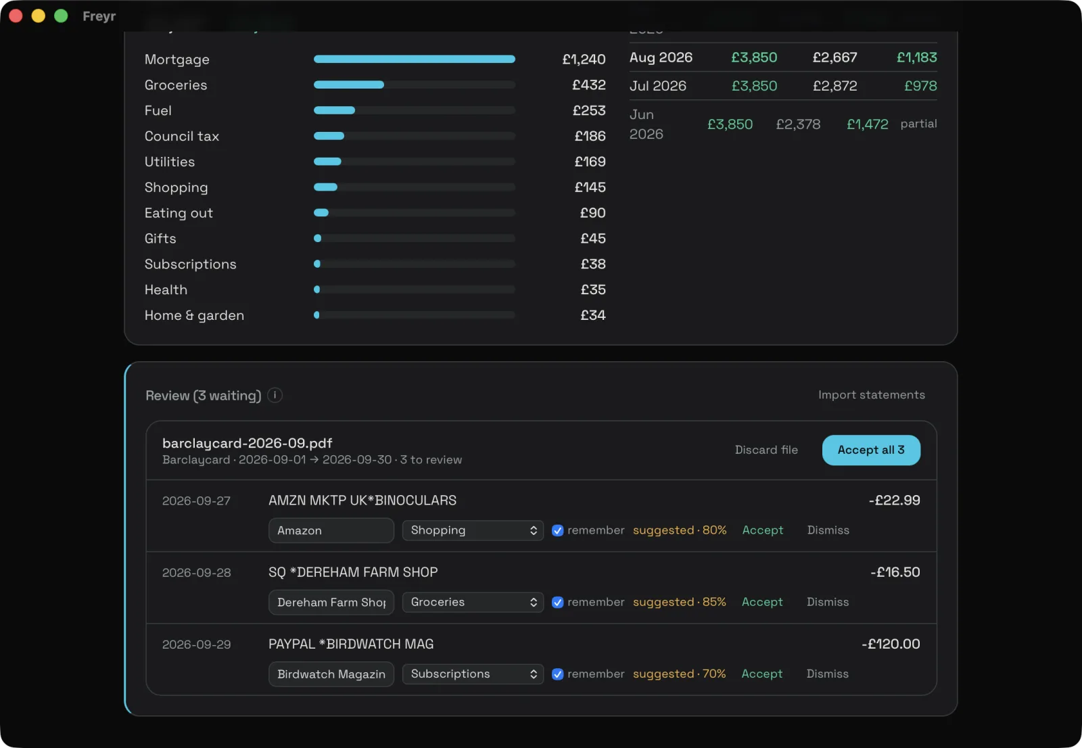
Task: Open Import statements
Action: coord(872,395)
